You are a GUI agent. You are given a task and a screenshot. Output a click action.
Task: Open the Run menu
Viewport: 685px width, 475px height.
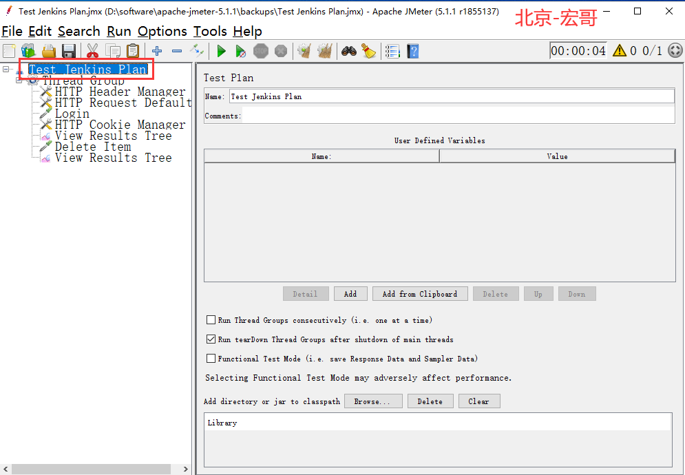point(119,32)
